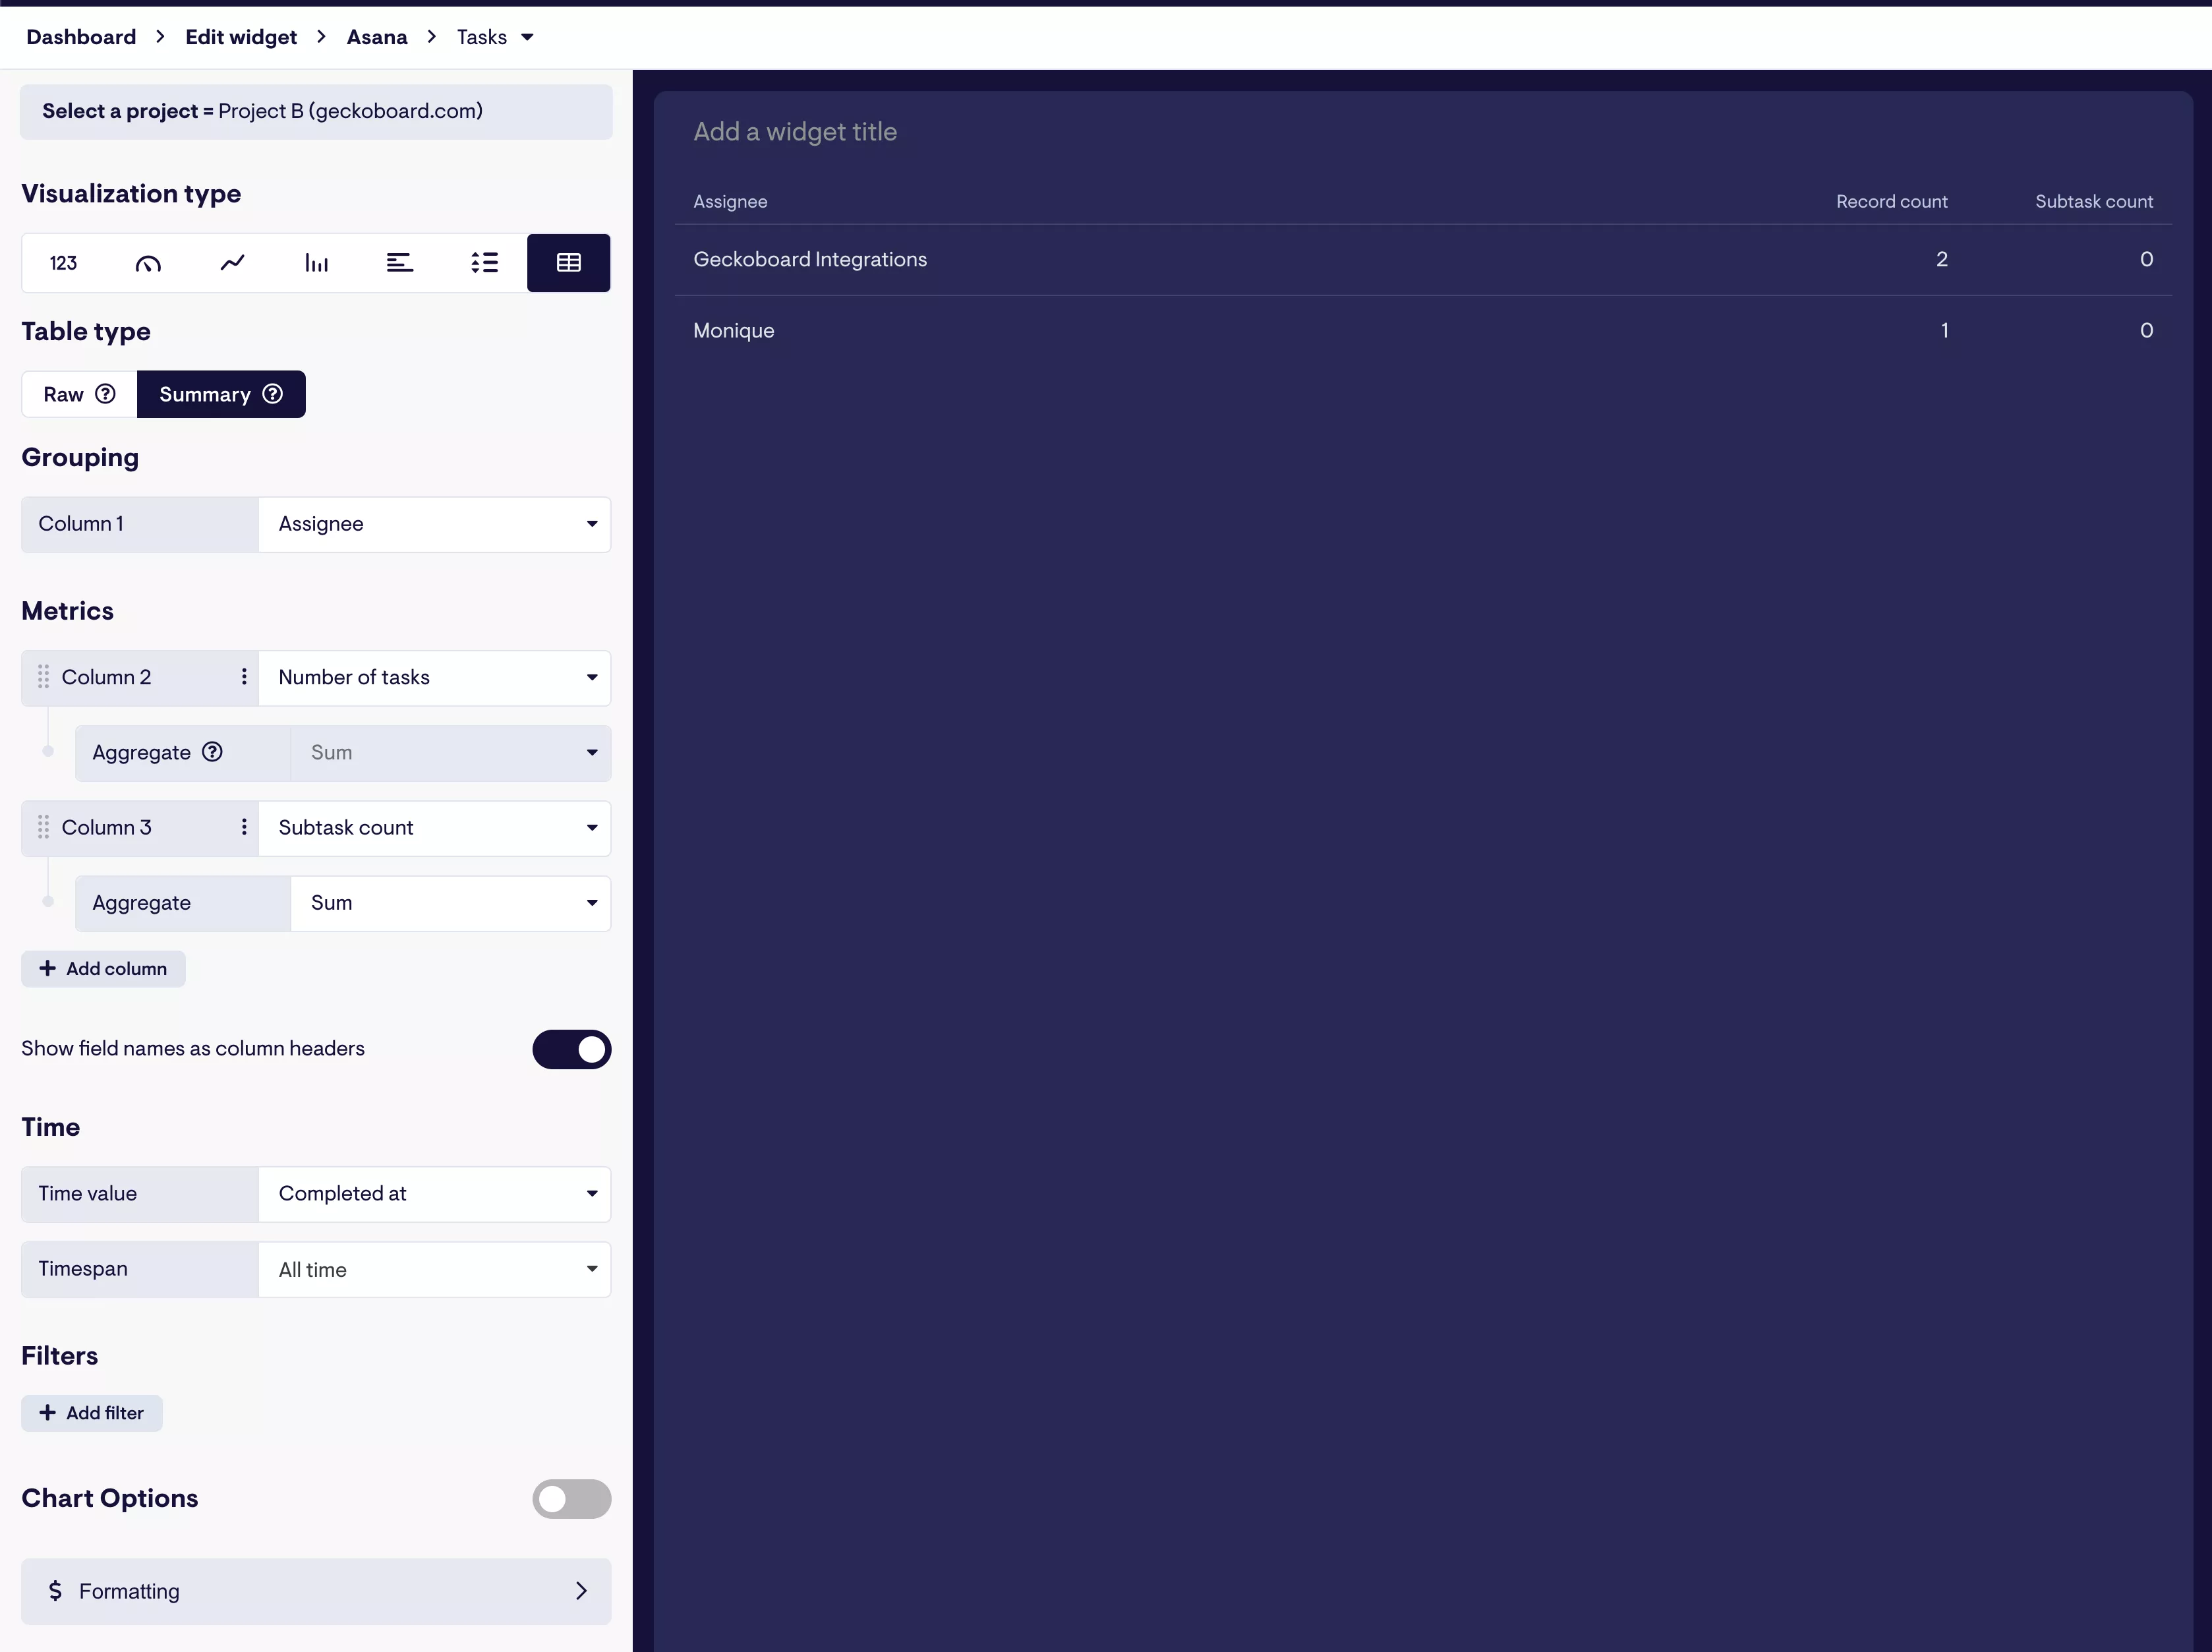Click the Add a widget title field

(795, 132)
